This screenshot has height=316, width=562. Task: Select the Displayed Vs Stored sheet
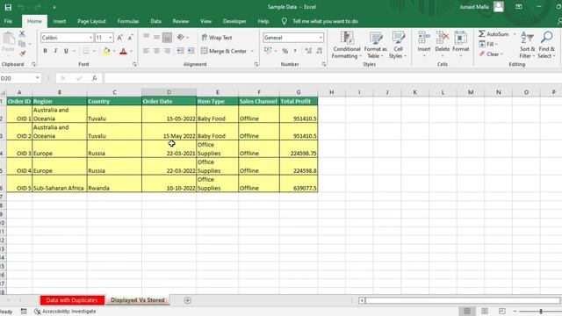click(x=138, y=300)
